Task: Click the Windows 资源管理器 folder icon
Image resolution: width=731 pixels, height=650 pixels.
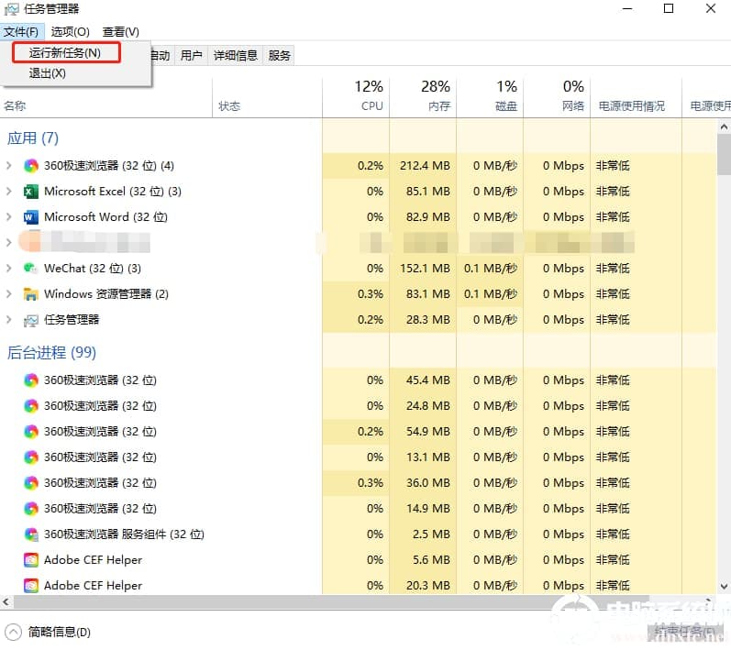Action: coord(31,294)
